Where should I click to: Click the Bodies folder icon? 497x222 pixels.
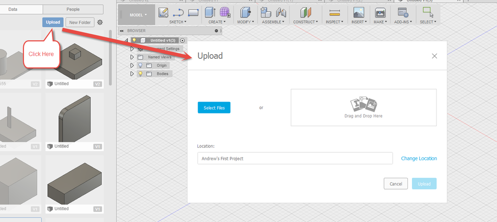(149, 74)
